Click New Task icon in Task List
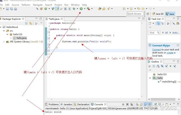181x115 pixels. (150, 24)
